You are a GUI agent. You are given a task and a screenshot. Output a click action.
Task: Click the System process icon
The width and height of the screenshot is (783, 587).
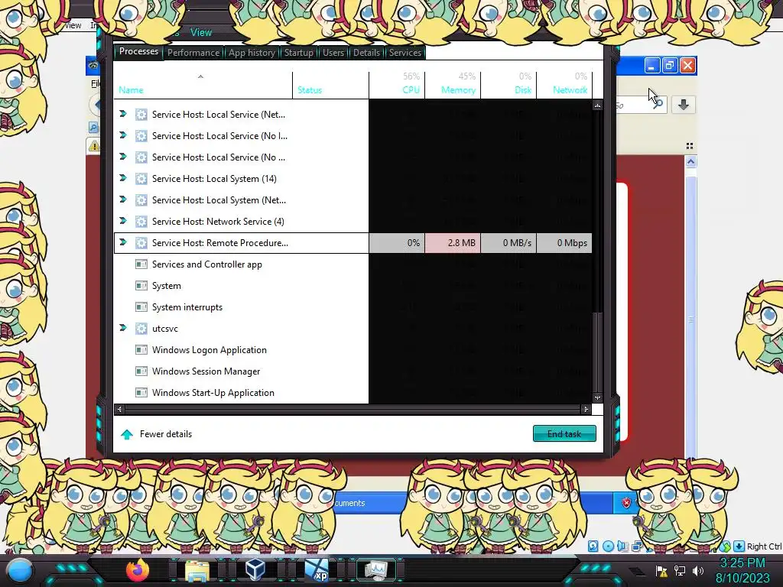(x=141, y=286)
